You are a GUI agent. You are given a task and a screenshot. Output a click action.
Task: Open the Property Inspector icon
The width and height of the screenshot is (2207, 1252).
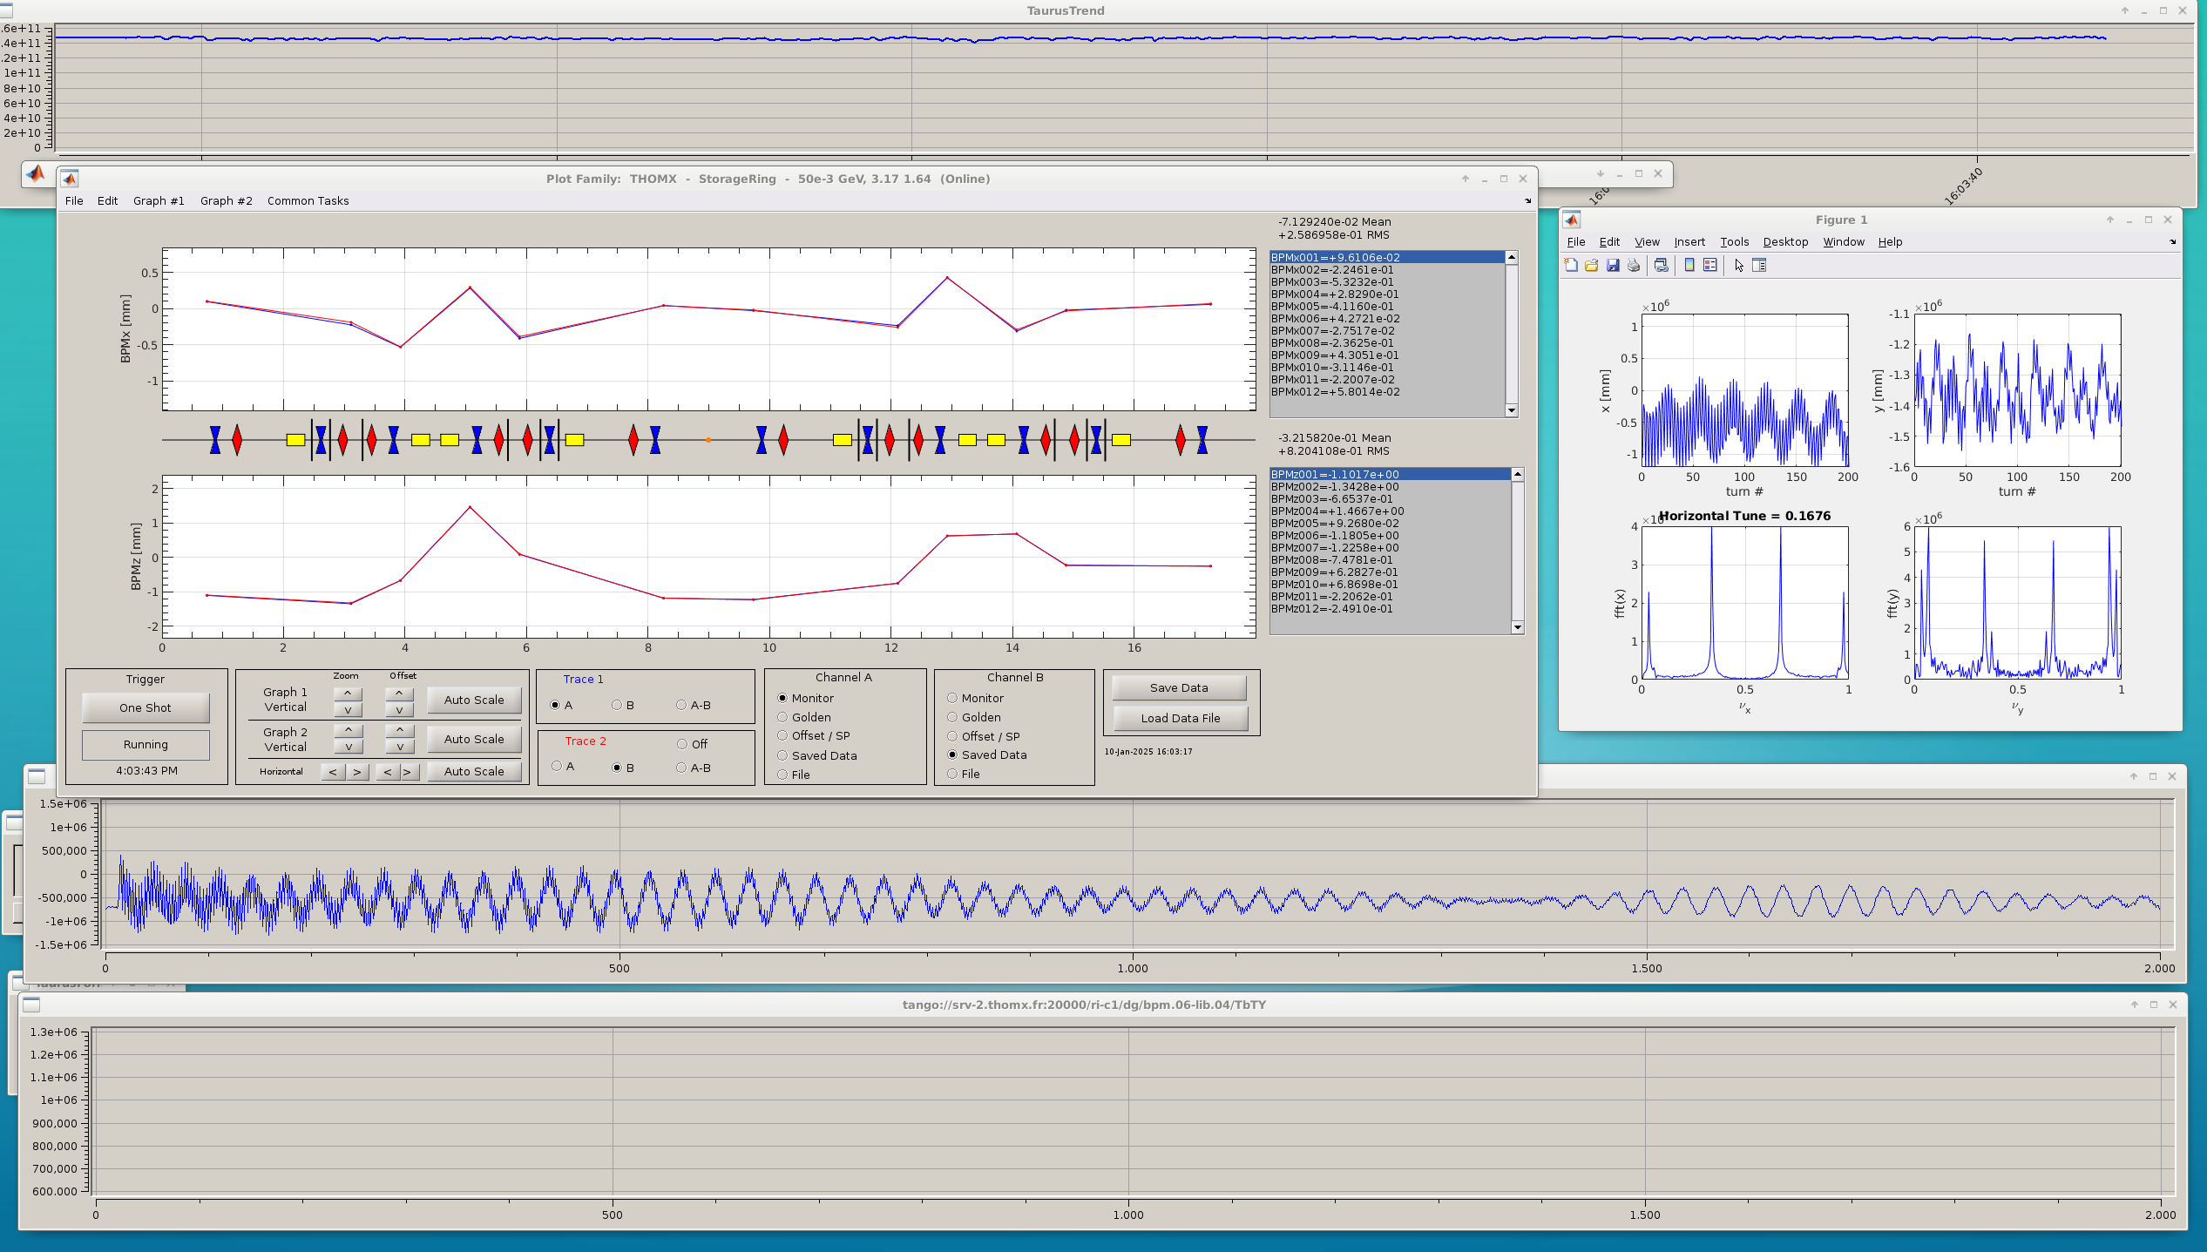click(x=1759, y=265)
